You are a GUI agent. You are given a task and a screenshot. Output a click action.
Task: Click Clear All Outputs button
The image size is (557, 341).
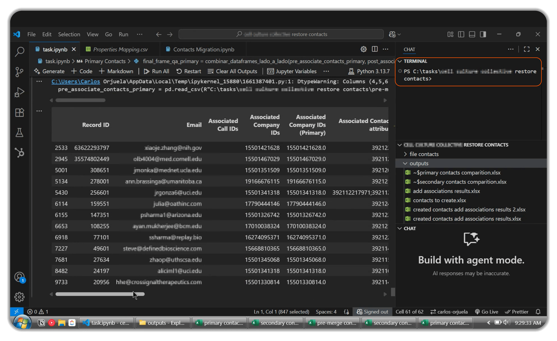click(233, 71)
